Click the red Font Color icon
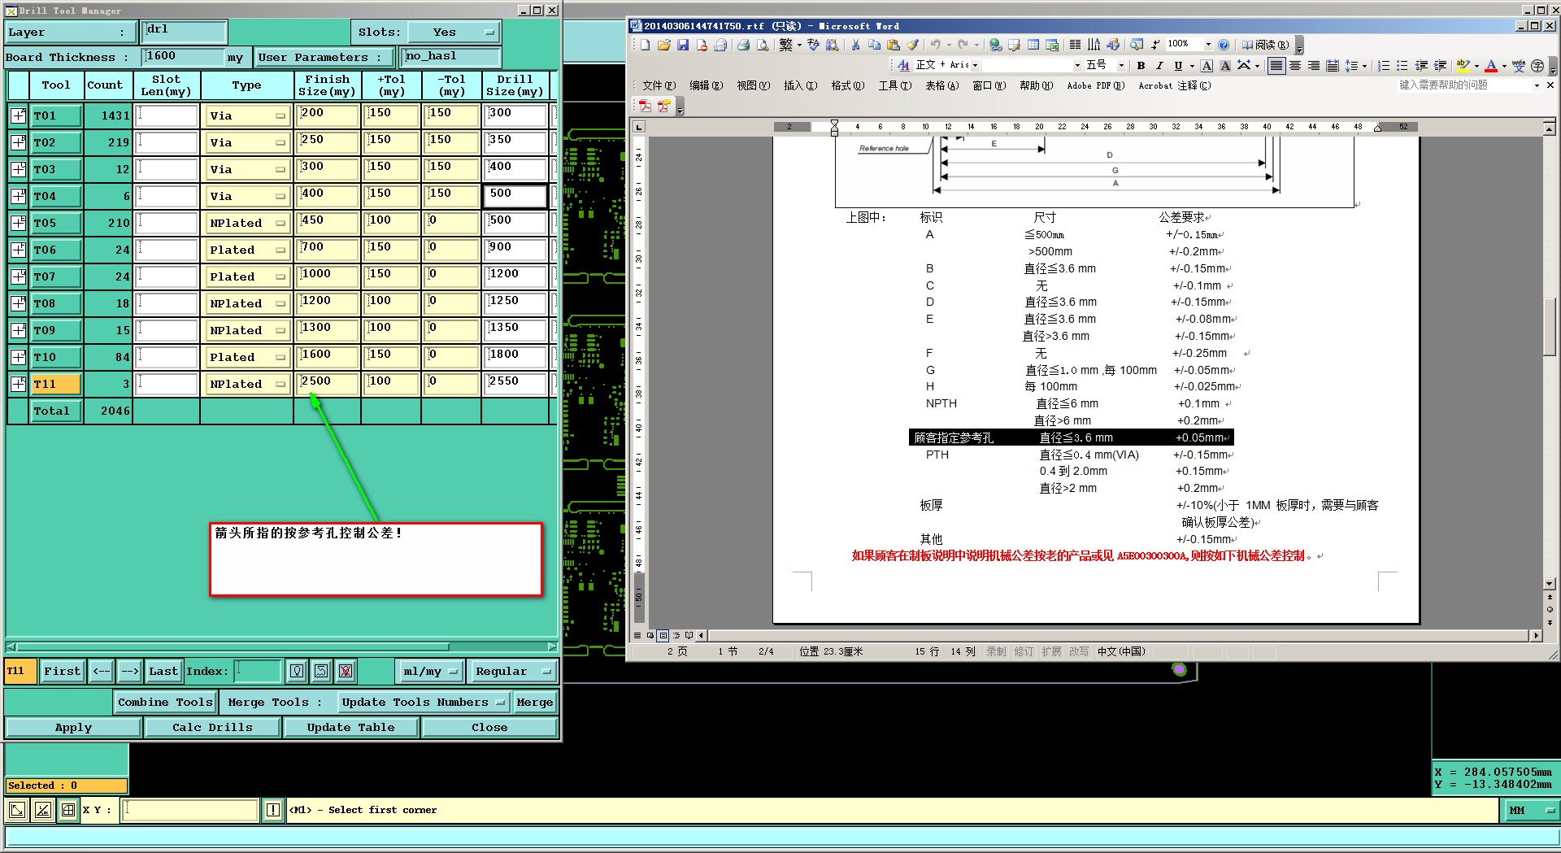This screenshot has width=1561, height=853. click(x=1491, y=66)
